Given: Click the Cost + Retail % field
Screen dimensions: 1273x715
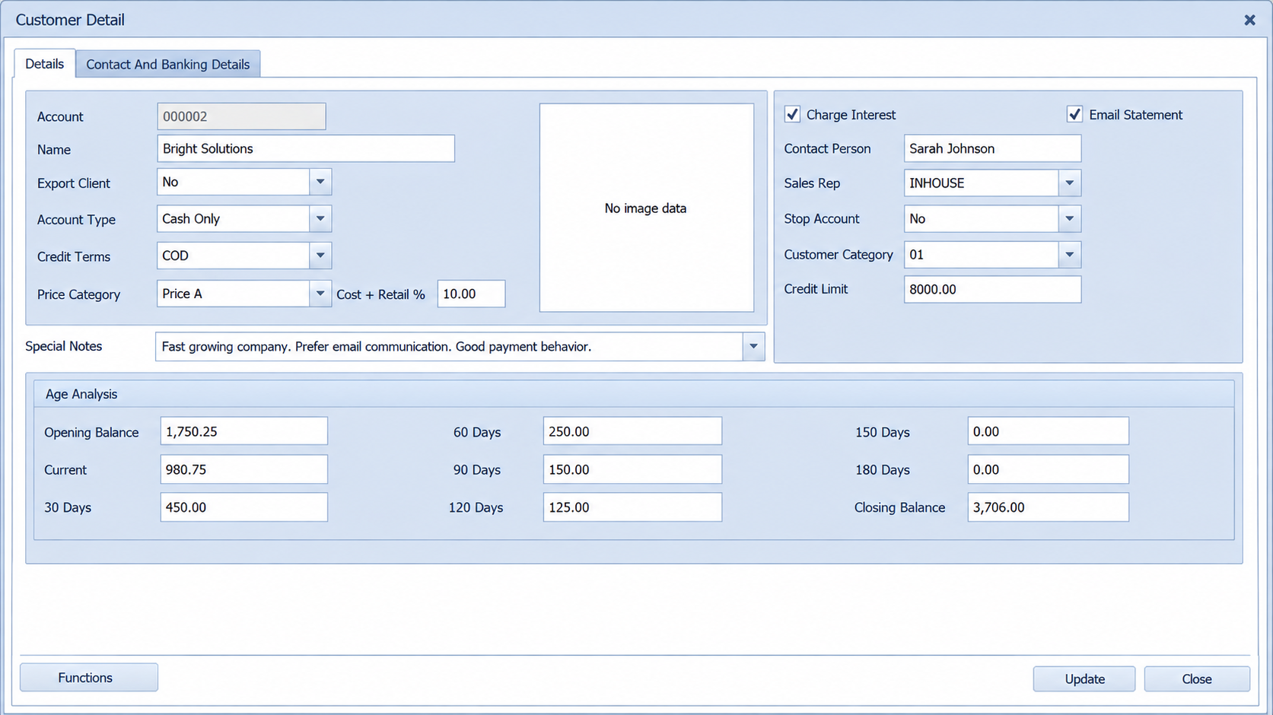Looking at the screenshot, I should 471,294.
